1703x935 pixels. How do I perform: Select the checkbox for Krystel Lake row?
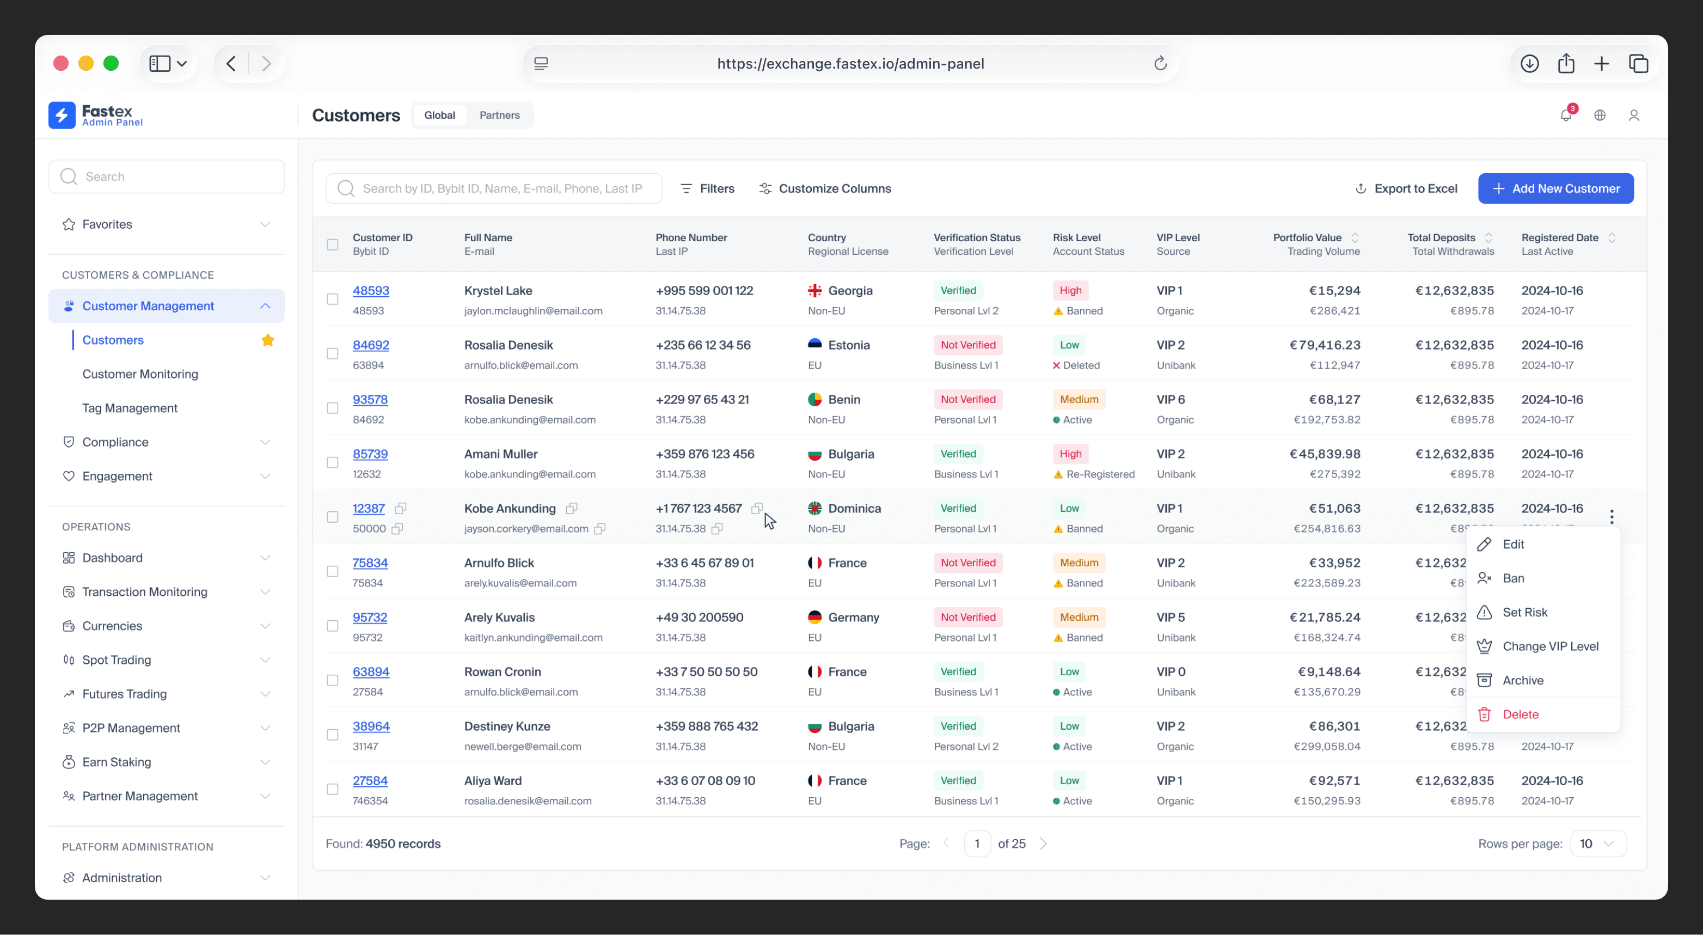(333, 299)
